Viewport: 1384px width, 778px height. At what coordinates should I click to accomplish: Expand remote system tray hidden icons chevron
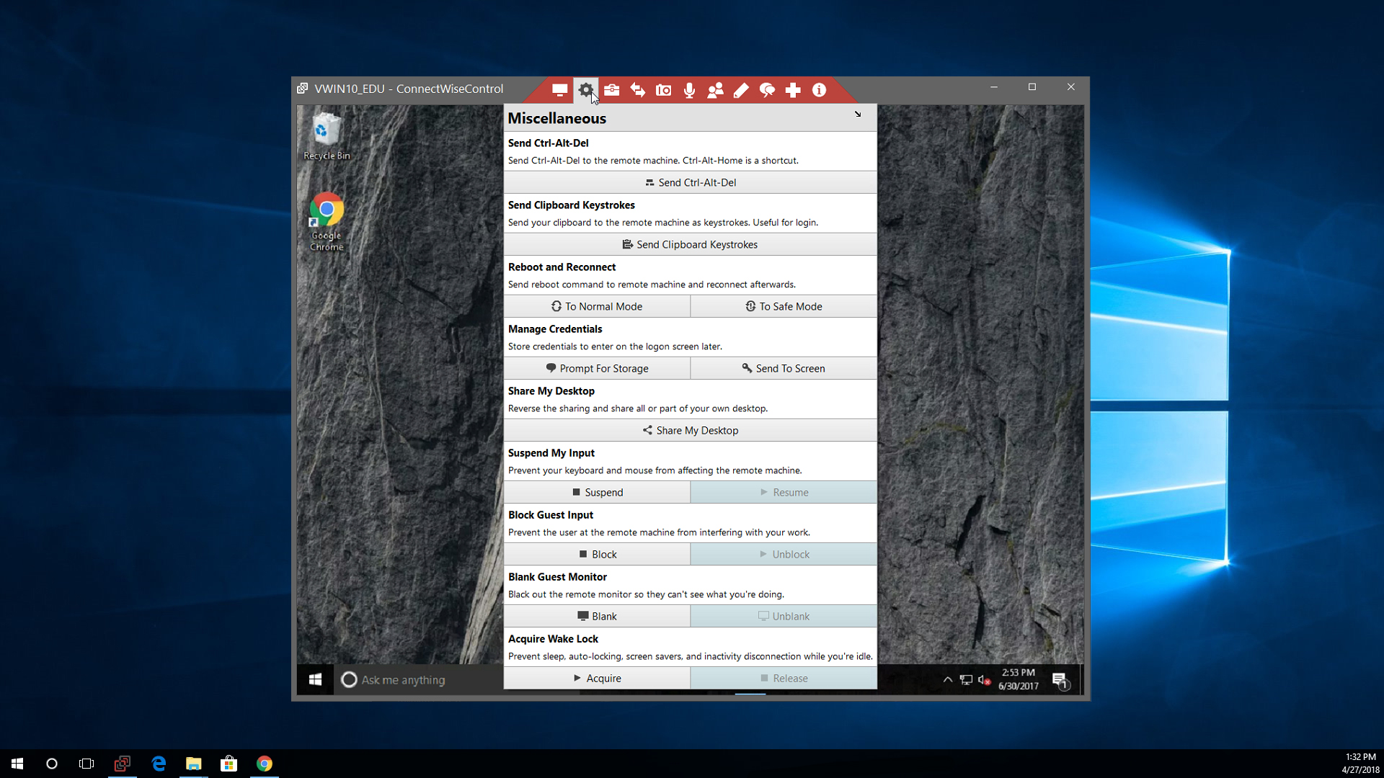pyautogui.click(x=948, y=679)
